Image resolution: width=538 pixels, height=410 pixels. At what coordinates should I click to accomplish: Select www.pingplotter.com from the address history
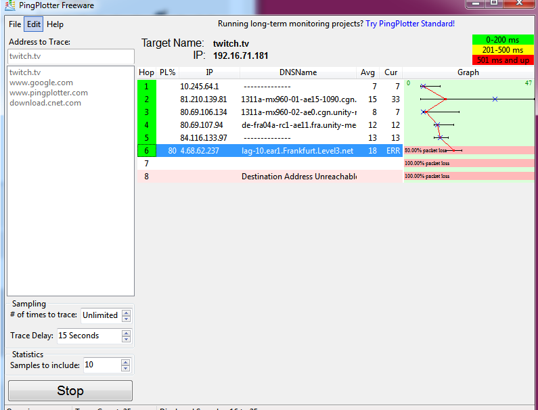coord(49,93)
